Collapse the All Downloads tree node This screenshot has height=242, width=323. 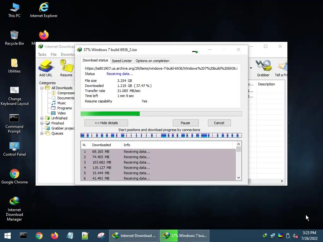(x=42, y=88)
